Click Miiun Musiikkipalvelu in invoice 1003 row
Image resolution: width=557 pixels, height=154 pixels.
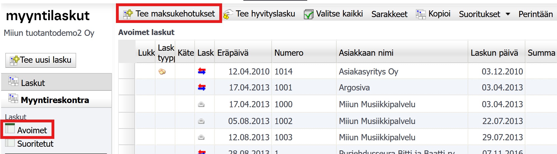[377, 137]
